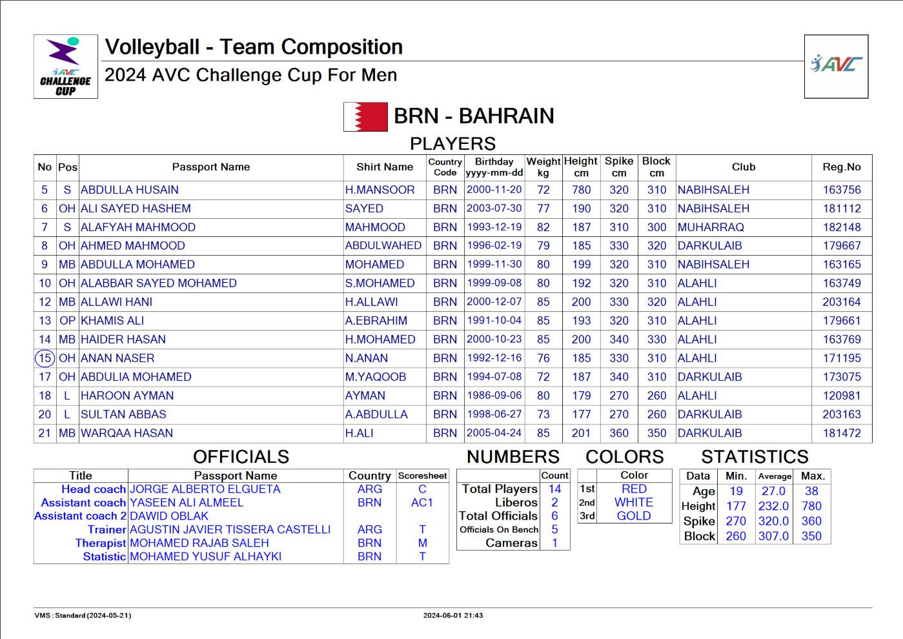This screenshot has height=639, width=903.
Task: Click registration number 120981
Action: click(x=842, y=396)
